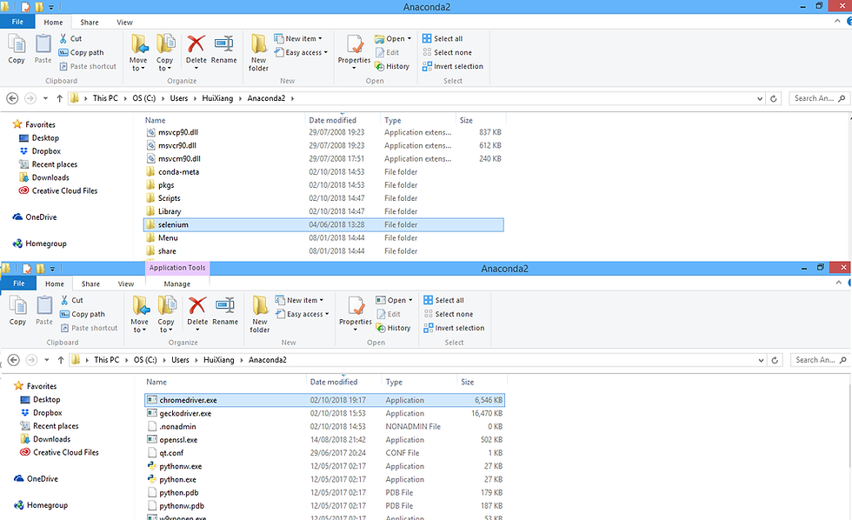Viewport: 852px width, 520px height.
Task: Sort by Size column in the lower window
Action: [468, 382]
